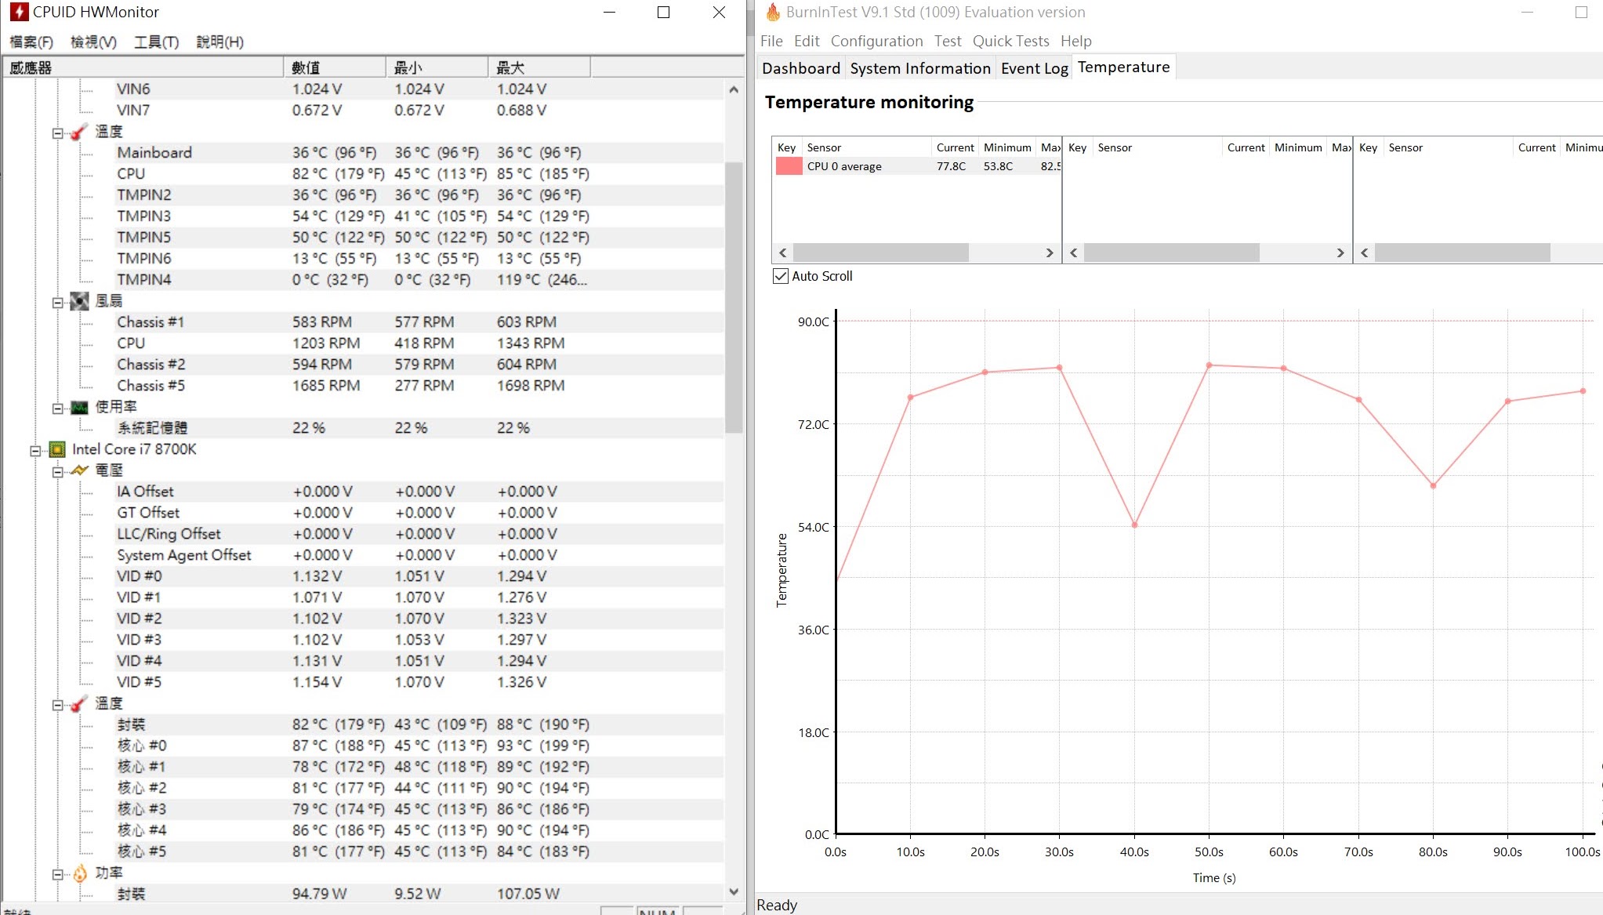
Task: Click the flame icon beside the 功率 group
Action: (x=79, y=873)
